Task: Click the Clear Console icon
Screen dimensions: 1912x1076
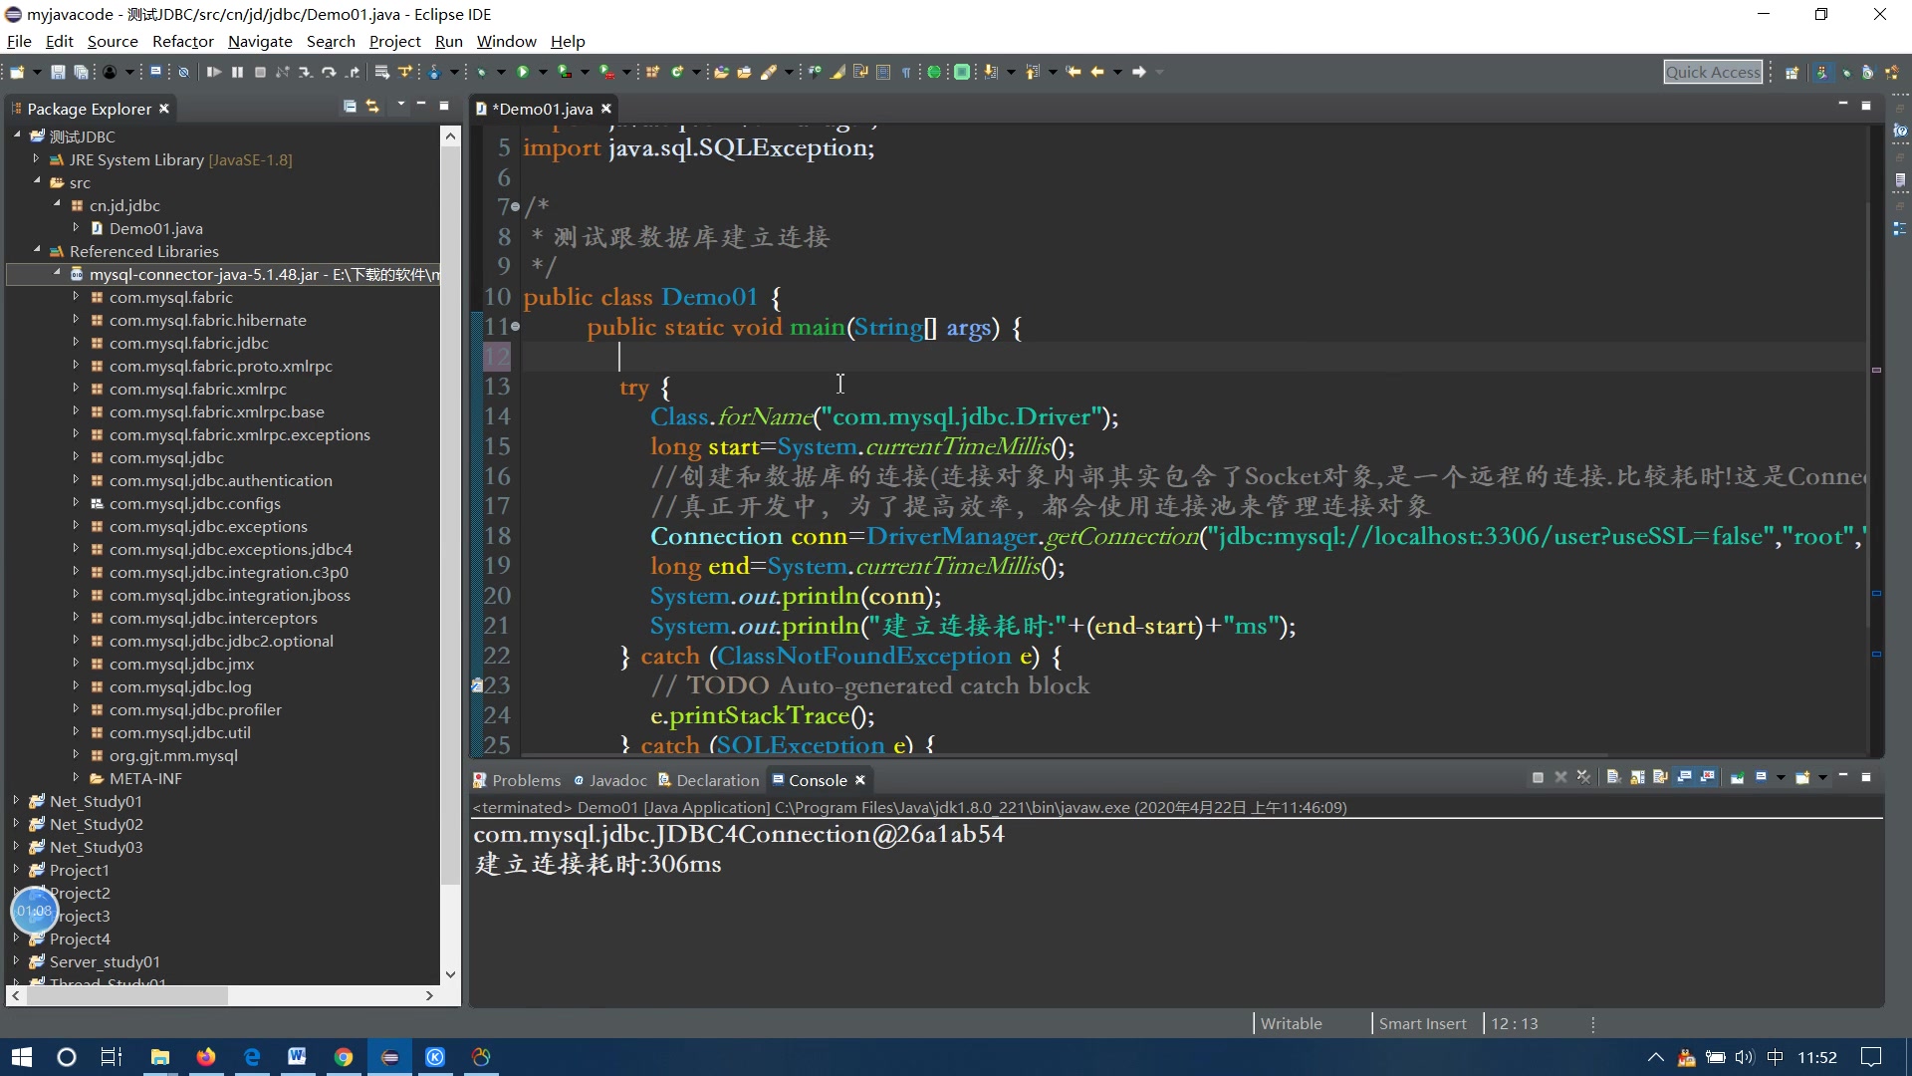Action: (1613, 777)
